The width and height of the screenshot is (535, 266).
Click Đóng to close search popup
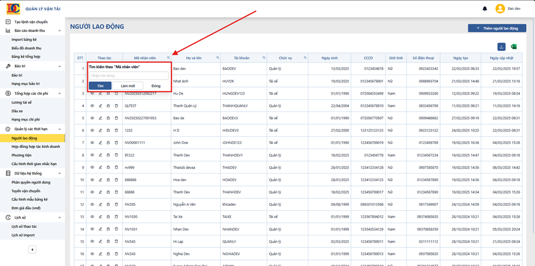tap(156, 86)
